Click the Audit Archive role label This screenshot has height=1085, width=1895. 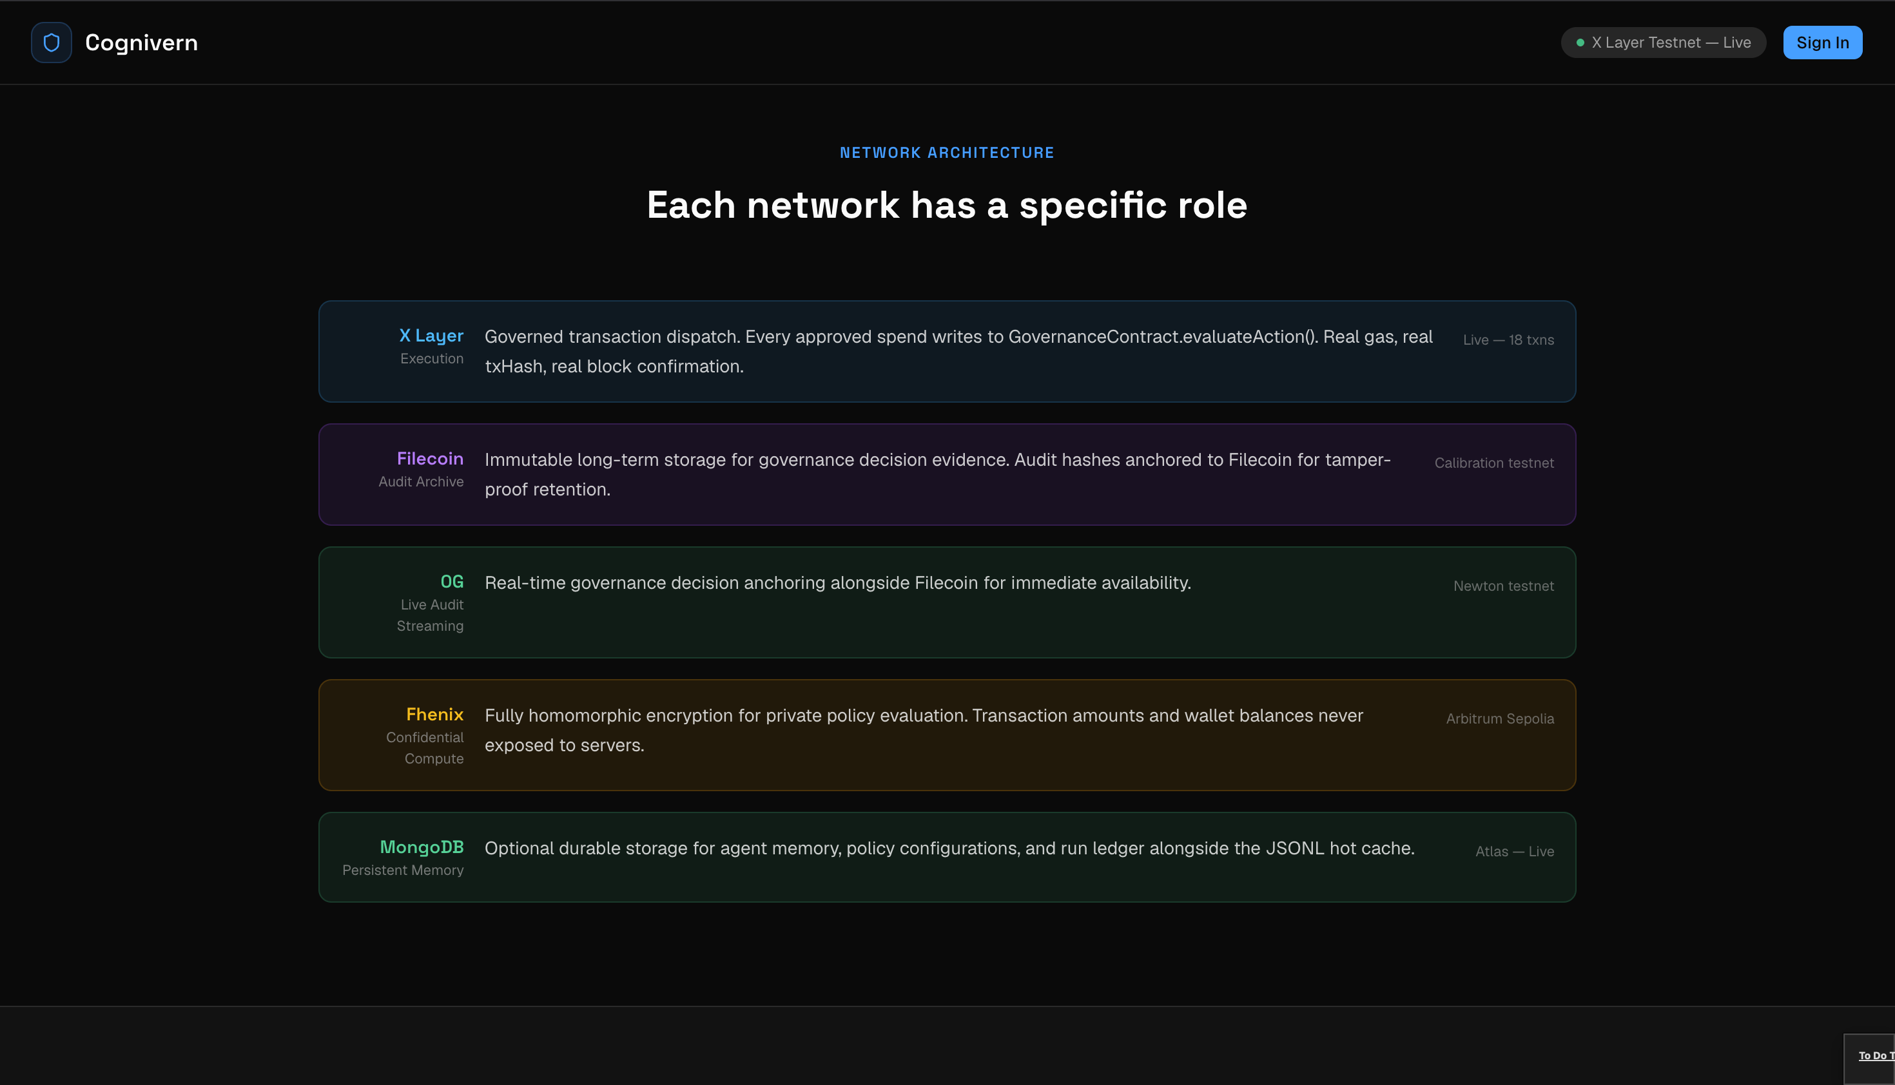point(421,481)
